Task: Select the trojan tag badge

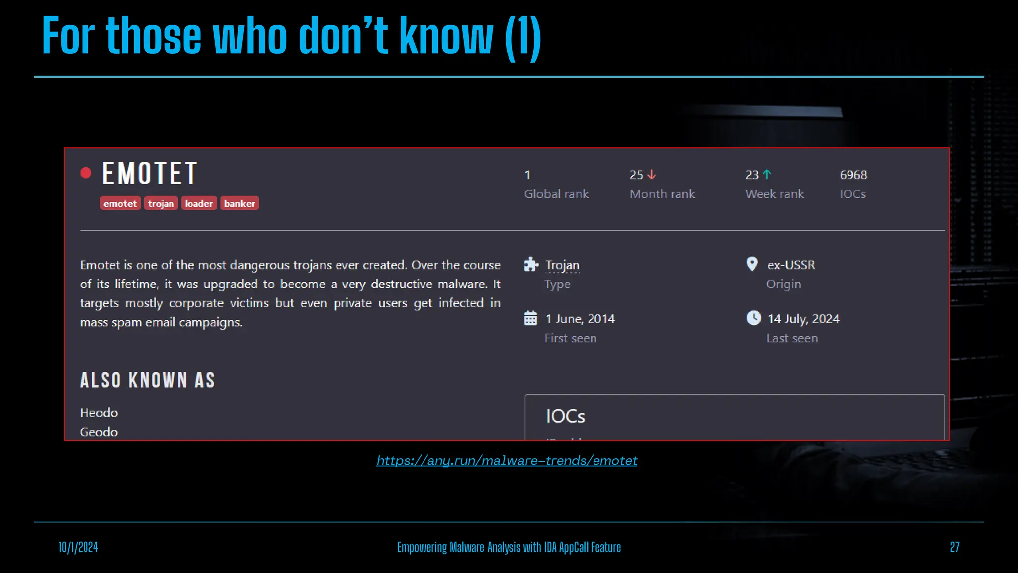Action: point(161,203)
